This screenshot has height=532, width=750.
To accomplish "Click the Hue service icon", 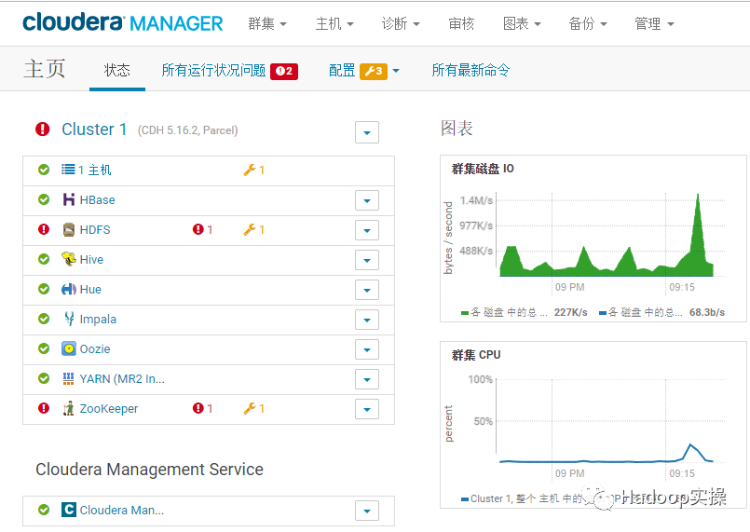I will click(69, 289).
